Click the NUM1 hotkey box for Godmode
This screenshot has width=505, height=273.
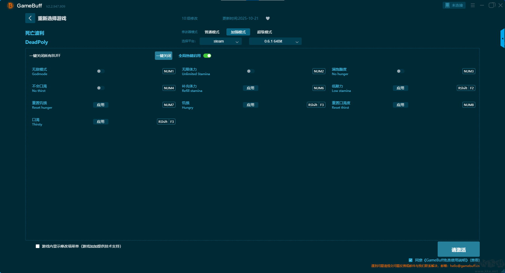(x=169, y=71)
